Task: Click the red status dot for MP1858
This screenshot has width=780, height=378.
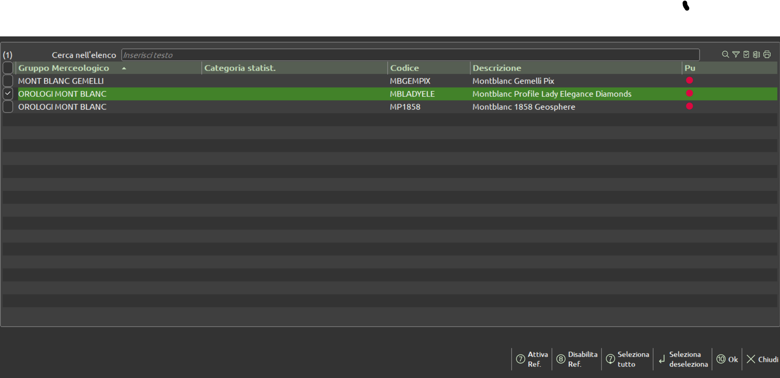Action: [x=690, y=107]
